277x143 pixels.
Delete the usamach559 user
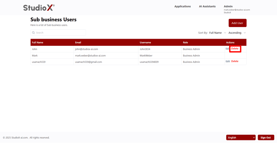(x=235, y=61)
